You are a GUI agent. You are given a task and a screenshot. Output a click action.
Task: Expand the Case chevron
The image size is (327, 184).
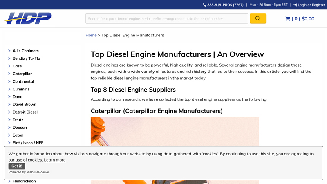[x=9, y=66]
